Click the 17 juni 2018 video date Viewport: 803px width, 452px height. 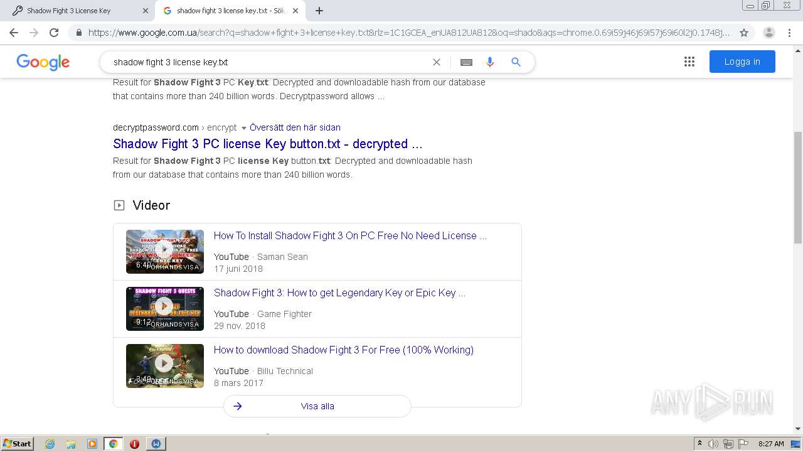click(x=238, y=269)
